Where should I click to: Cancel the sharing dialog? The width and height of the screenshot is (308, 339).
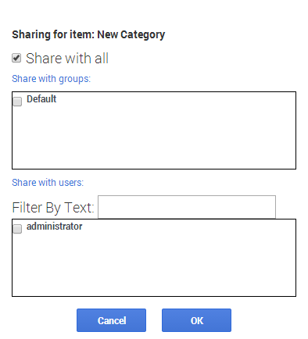point(111,320)
